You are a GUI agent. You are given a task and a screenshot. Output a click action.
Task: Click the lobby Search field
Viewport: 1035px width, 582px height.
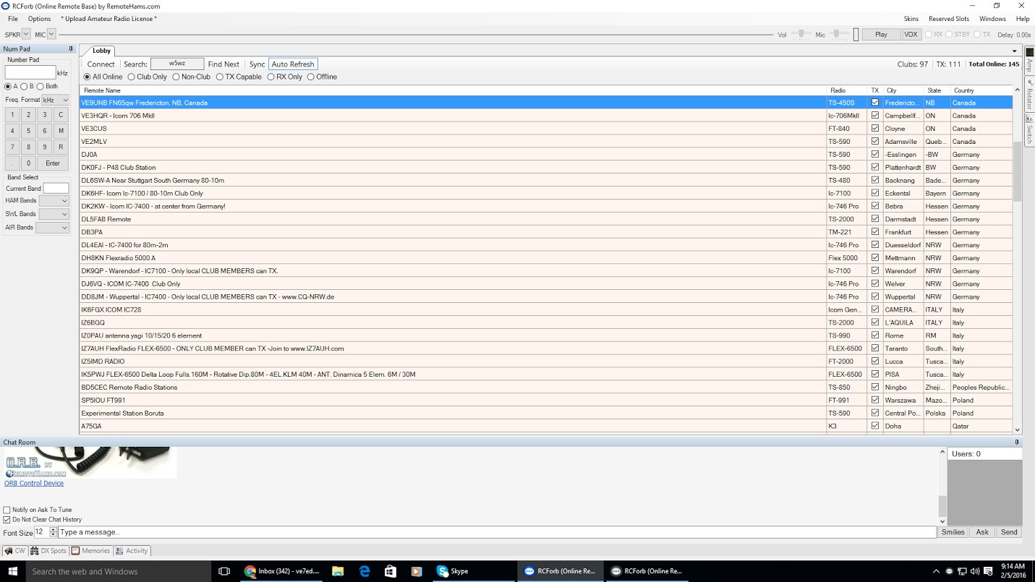coord(177,64)
